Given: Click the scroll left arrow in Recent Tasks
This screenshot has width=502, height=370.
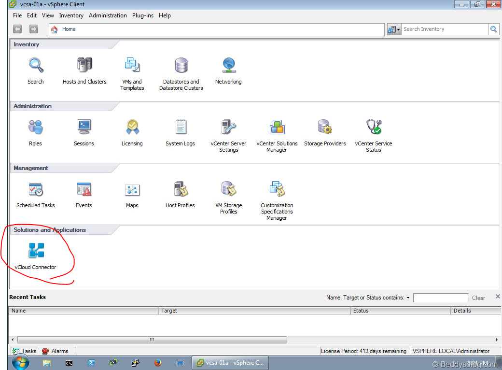Looking at the screenshot, I should 13,340.
